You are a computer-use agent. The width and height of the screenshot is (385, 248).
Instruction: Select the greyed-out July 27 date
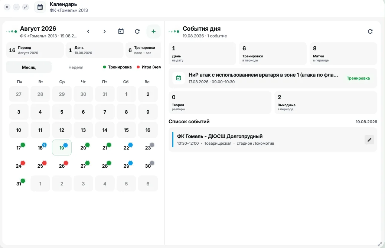click(19, 94)
